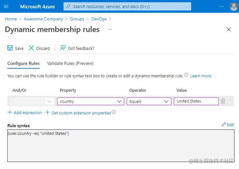
Task: Click the Microsoft Azure home title
Action: (x=38, y=7)
